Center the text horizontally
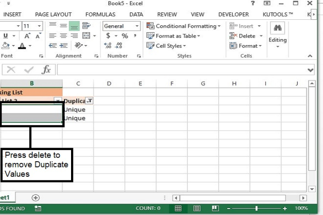Viewport: 323px width, 215px height. (64, 36)
